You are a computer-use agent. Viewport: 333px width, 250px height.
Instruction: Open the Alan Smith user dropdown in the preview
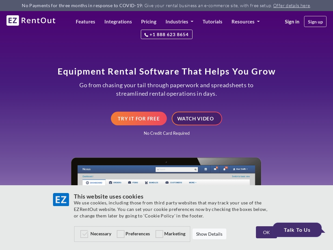(240, 169)
